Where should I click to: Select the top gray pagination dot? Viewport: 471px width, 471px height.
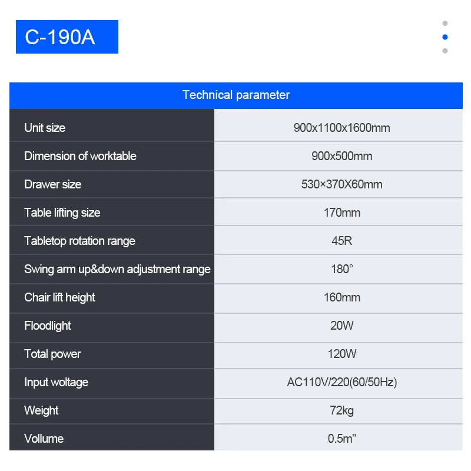pos(445,24)
